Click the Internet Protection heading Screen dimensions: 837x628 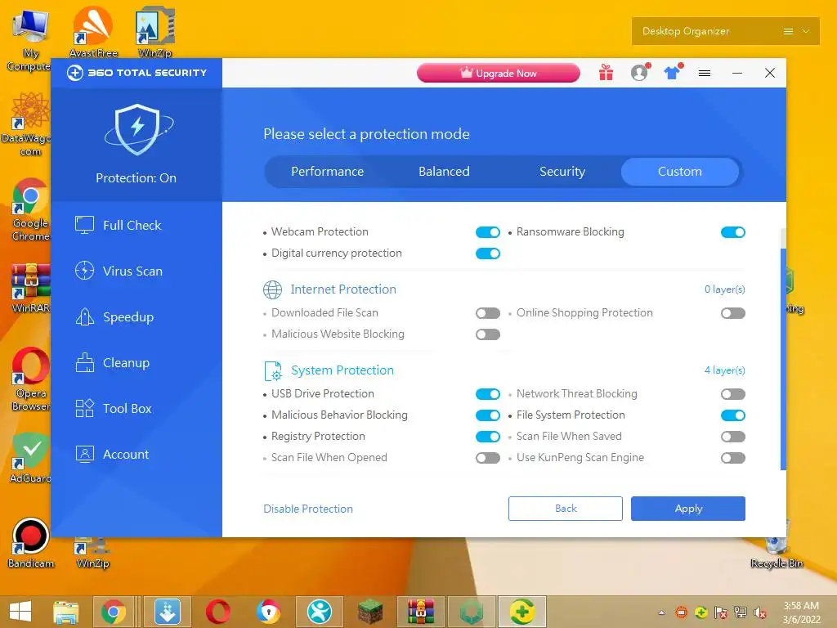[x=343, y=289]
